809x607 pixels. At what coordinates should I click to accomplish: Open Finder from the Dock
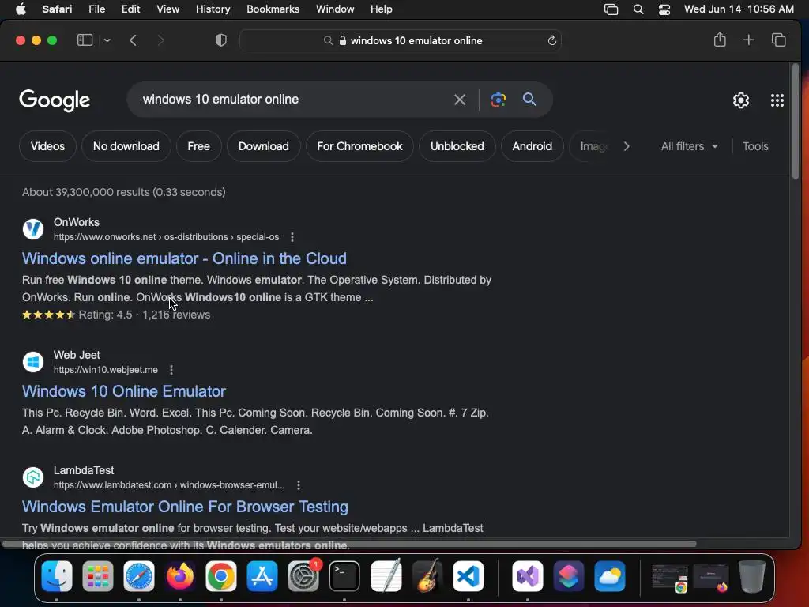click(57, 576)
